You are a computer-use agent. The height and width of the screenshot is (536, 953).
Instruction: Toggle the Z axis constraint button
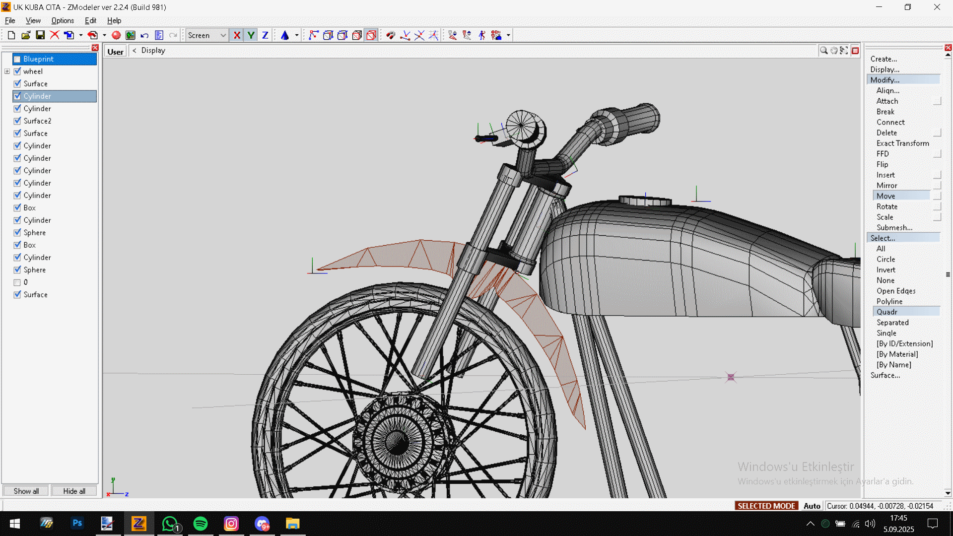click(265, 35)
